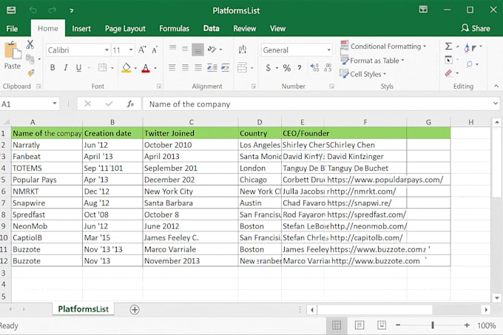Screen dimensions: 503x335
Task: Toggle Underline formatting
Action: point(78,67)
